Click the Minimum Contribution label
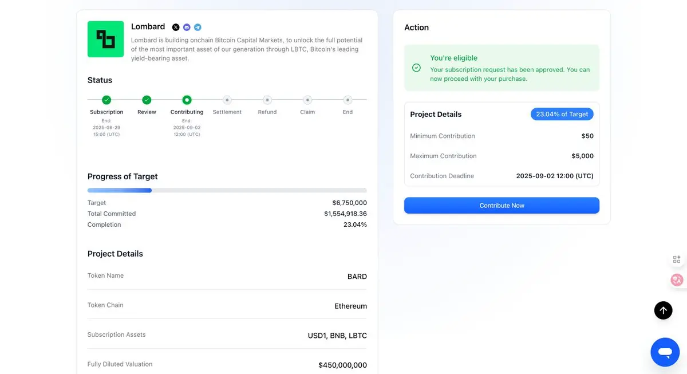 click(443, 136)
